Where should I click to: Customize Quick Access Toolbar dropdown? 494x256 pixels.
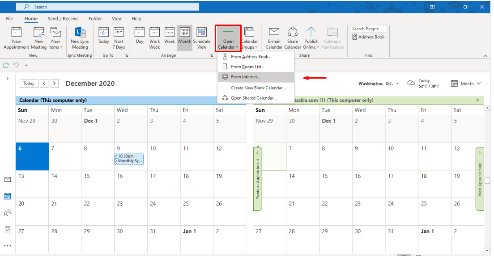click(x=26, y=65)
